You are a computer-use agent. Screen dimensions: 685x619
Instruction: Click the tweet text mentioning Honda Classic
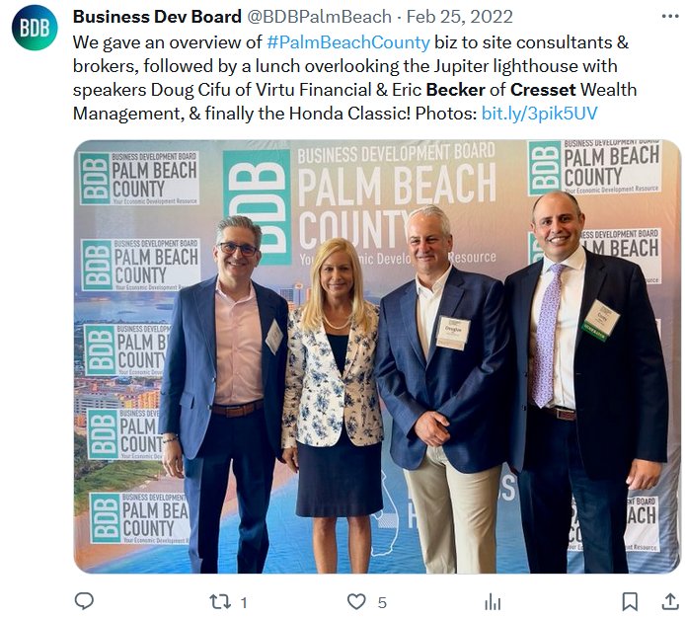pyautogui.click(x=349, y=114)
